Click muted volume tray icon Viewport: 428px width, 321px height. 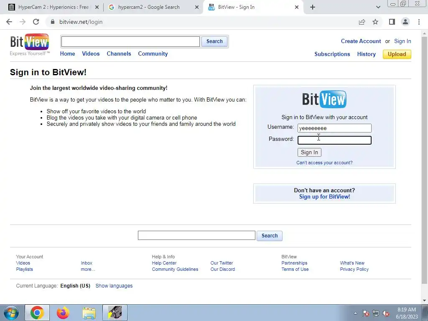point(386,313)
